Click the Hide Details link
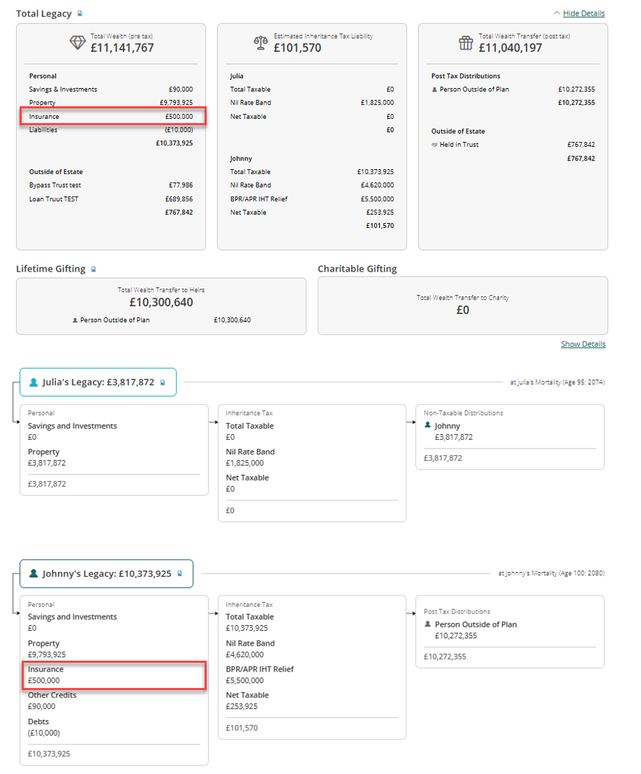The width and height of the screenshot is (641, 774). pos(584,14)
